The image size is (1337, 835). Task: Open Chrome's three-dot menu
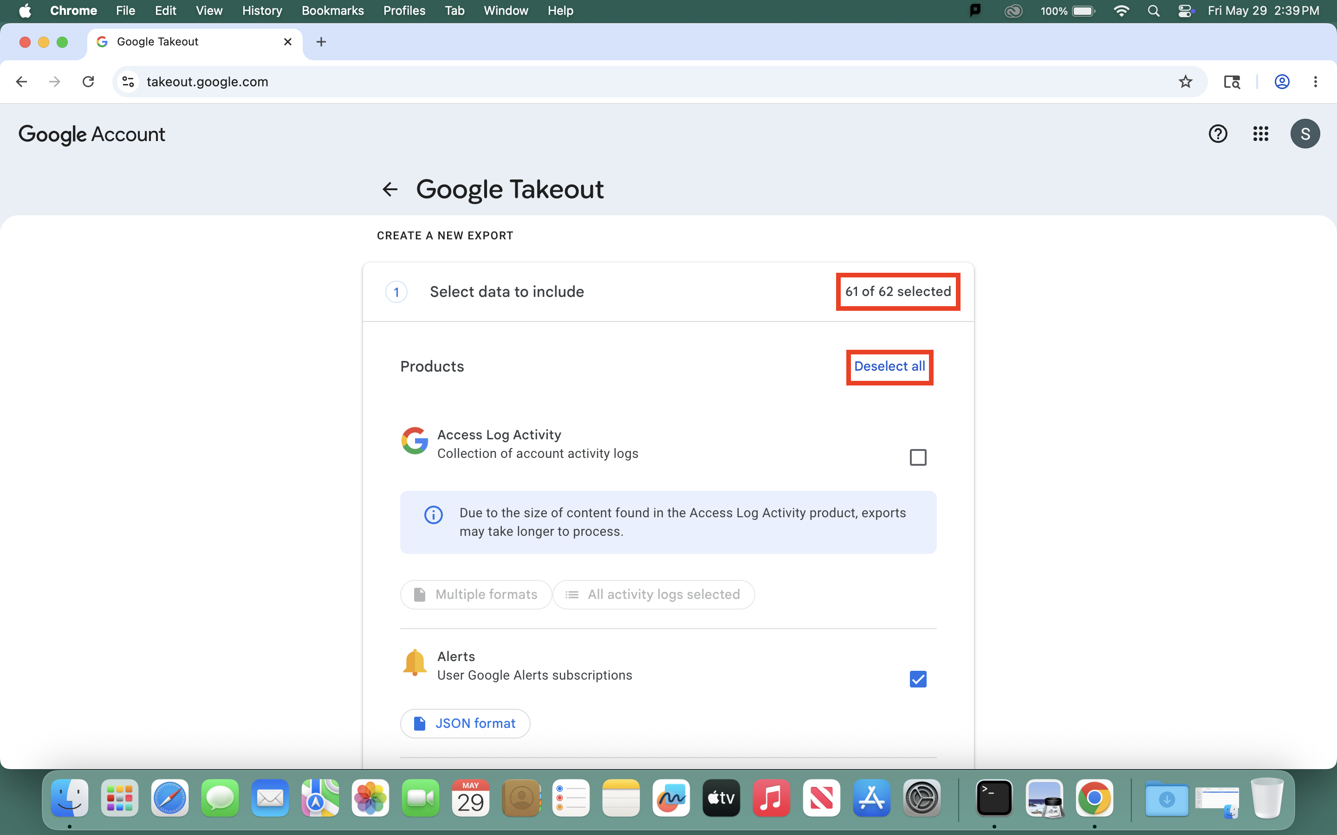[x=1316, y=82]
